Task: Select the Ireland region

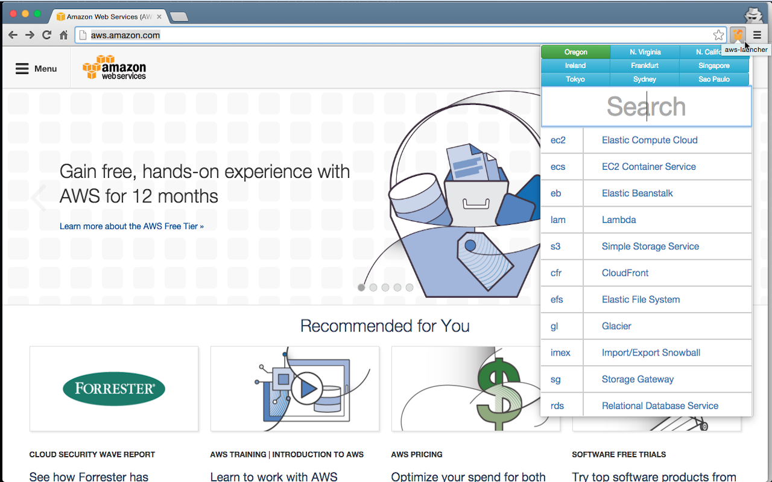Action: [576, 66]
